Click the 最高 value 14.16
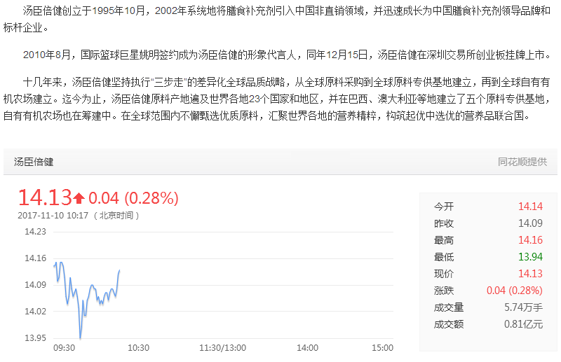Viewport: 561px width, 362px height. [x=530, y=240]
